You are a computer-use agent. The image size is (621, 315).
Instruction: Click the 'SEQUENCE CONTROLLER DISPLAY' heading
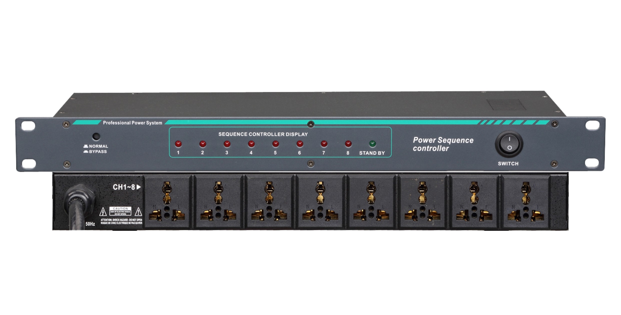(x=263, y=134)
